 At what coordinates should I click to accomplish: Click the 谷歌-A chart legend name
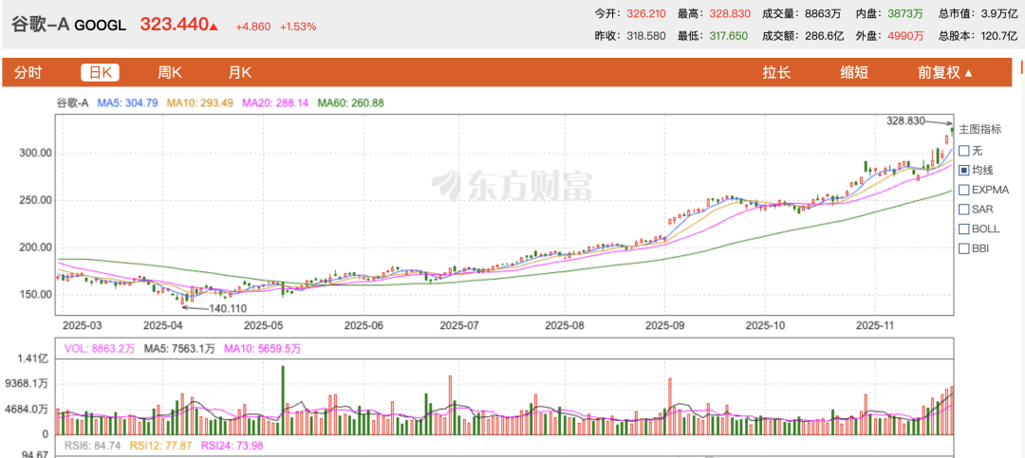72,102
